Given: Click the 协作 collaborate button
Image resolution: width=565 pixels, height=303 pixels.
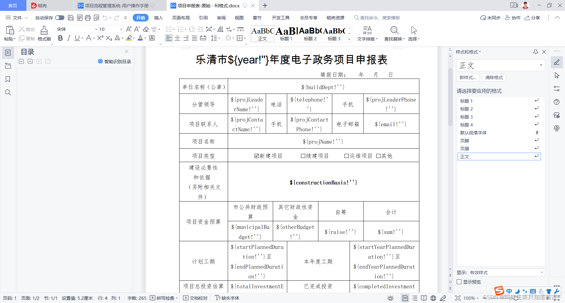Looking at the screenshot, I should pyautogui.click(x=513, y=18).
